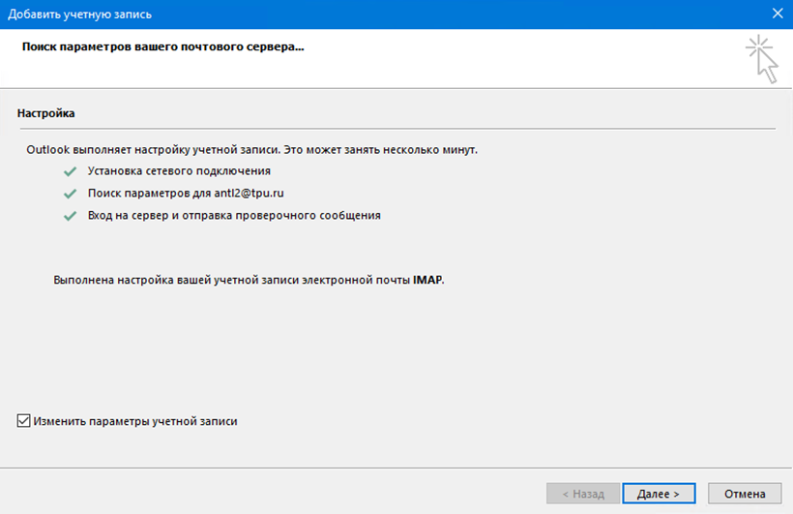Click the green checkmark beside Вход на сервер
The width and height of the screenshot is (793, 514).
click(x=70, y=216)
